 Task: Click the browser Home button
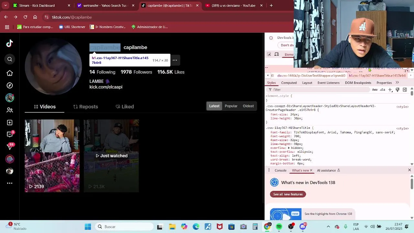[x=35, y=17]
